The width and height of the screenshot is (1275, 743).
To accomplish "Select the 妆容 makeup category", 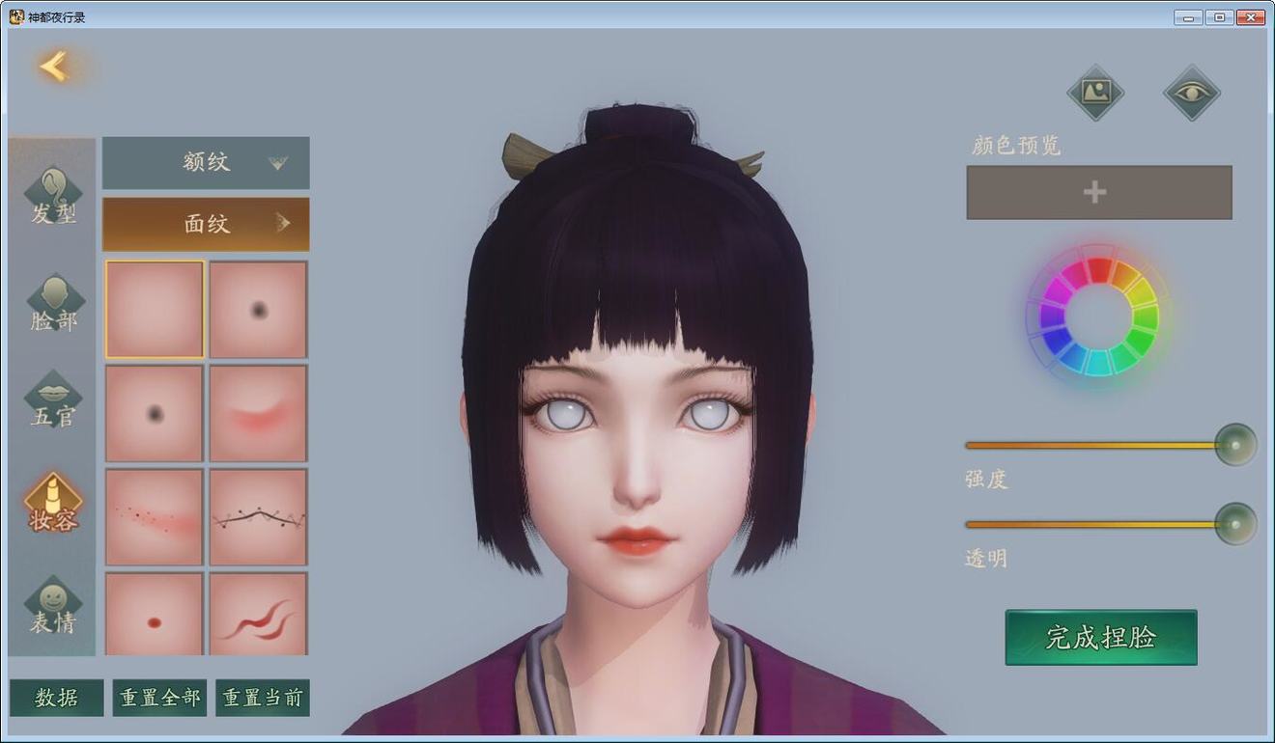I will pos(53,504).
